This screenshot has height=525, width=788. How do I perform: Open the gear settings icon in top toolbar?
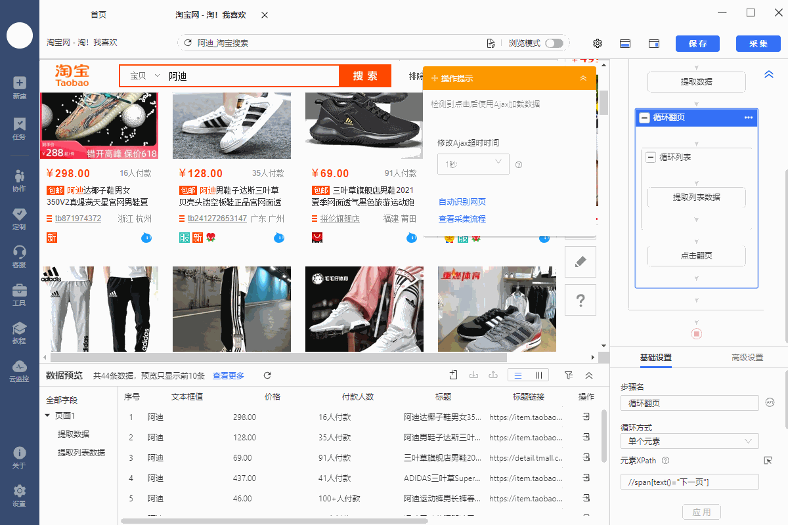[598, 43]
